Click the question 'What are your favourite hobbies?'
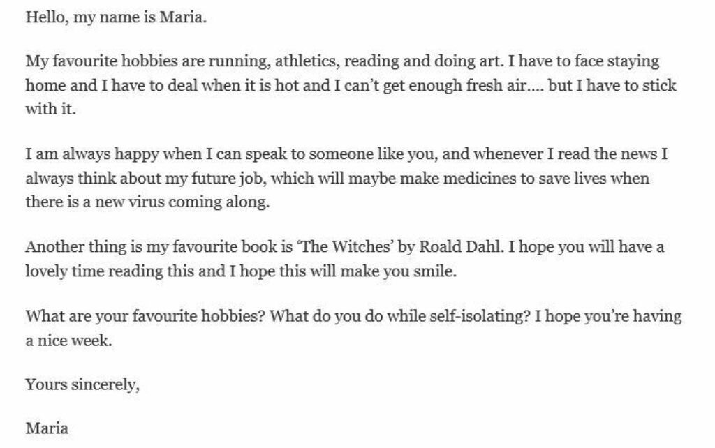The width and height of the screenshot is (715, 448). coord(145,316)
